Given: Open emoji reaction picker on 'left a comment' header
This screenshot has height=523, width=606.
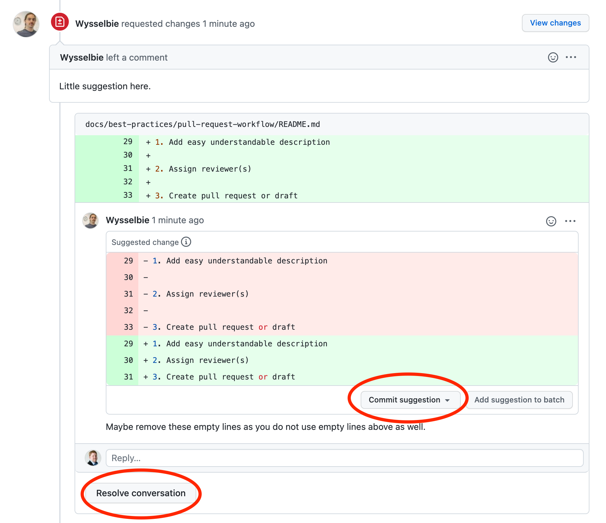Looking at the screenshot, I should click(x=553, y=57).
